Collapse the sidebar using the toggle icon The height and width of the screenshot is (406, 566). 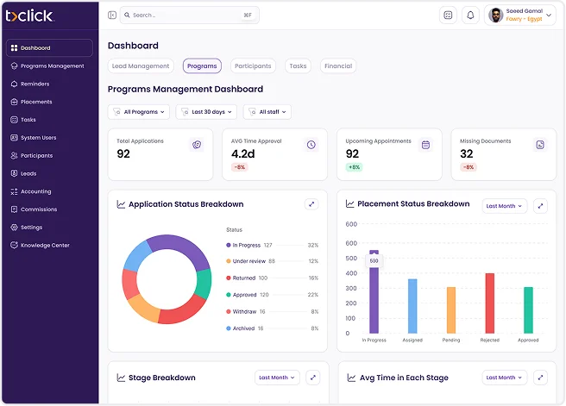tap(112, 15)
